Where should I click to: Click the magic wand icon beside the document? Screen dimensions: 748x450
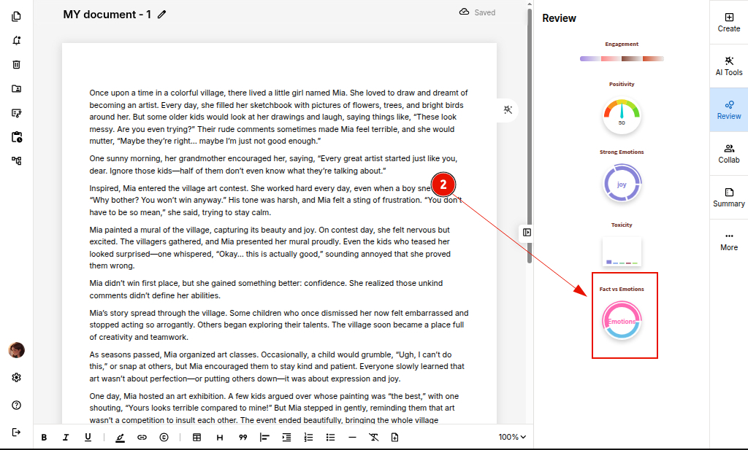coord(508,109)
